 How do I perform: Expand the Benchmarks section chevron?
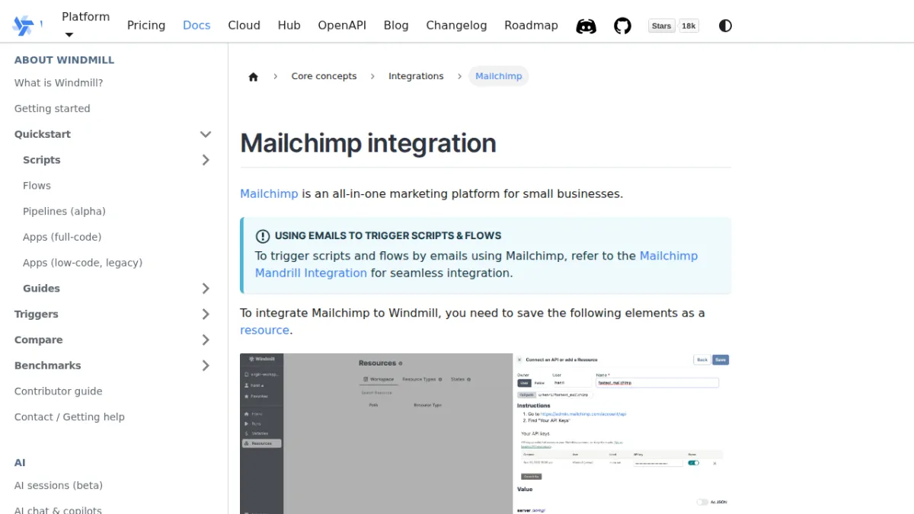(206, 366)
